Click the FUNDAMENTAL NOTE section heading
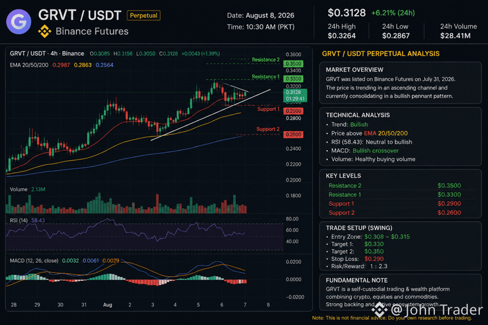Screen dimensions: 488x325 (357, 280)
